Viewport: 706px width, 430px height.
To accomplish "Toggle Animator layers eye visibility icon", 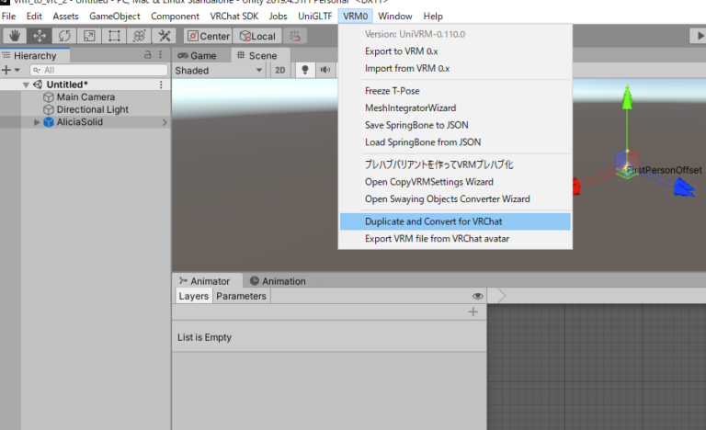I will coord(478,297).
